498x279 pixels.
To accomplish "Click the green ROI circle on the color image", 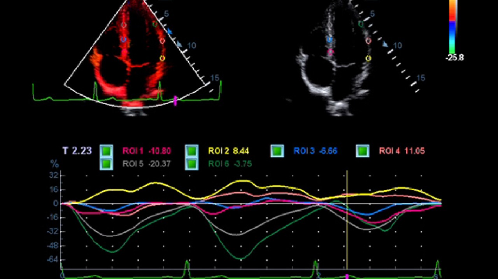I will pyautogui.click(x=154, y=24).
